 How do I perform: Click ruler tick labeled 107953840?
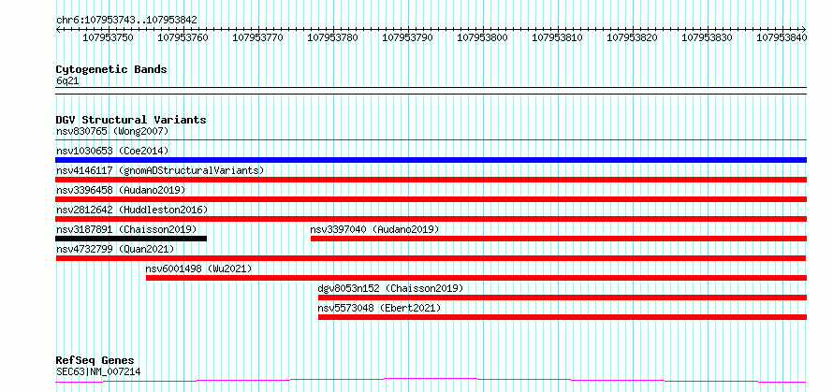click(782, 37)
